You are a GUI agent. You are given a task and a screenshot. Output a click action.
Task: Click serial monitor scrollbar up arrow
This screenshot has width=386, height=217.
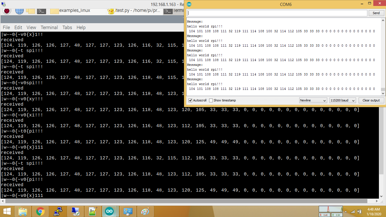(383, 20)
